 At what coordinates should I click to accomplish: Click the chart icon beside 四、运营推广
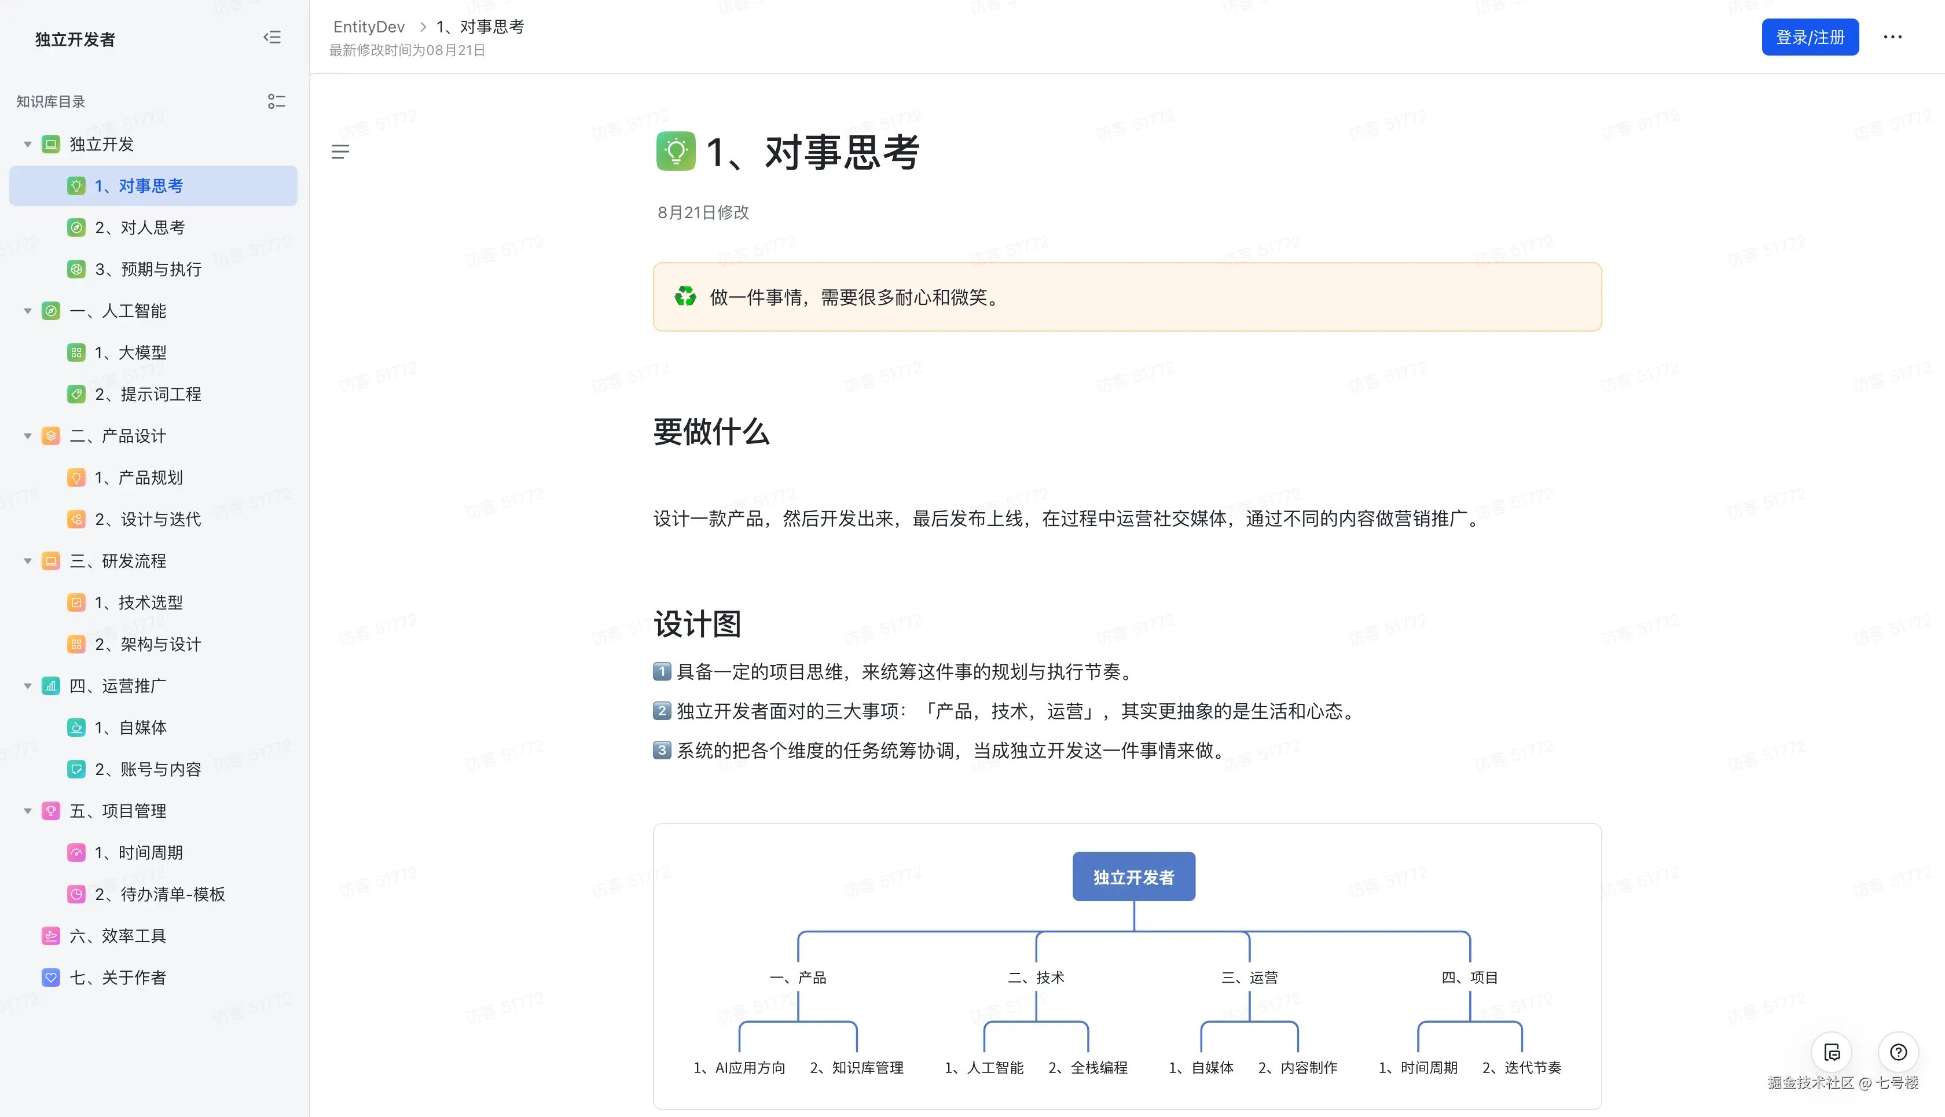(50, 686)
